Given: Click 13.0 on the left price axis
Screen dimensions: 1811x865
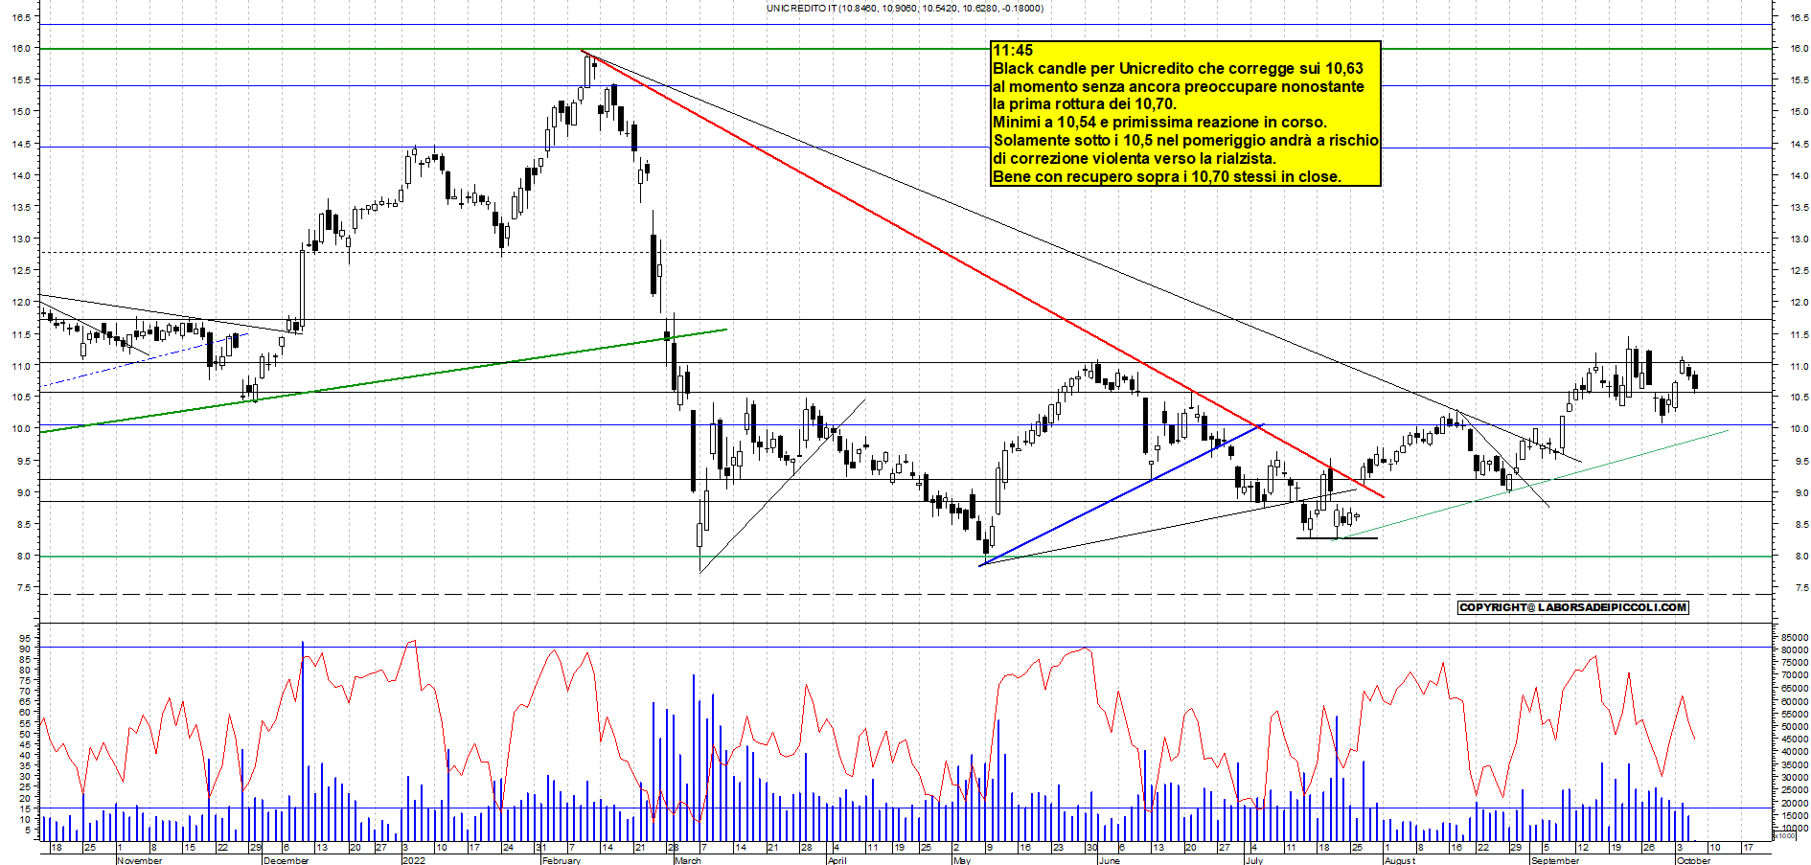Looking at the screenshot, I should click(x=20, y=239).
